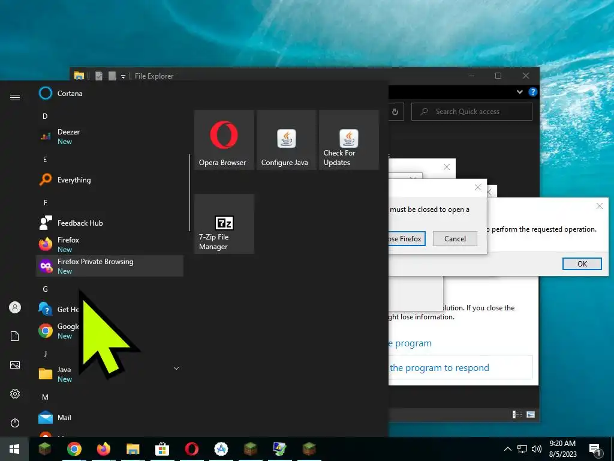Viewport: 614px width, 461px height.
Task: Open the Opera Browser tile
Action: click(x=224, y=140)
